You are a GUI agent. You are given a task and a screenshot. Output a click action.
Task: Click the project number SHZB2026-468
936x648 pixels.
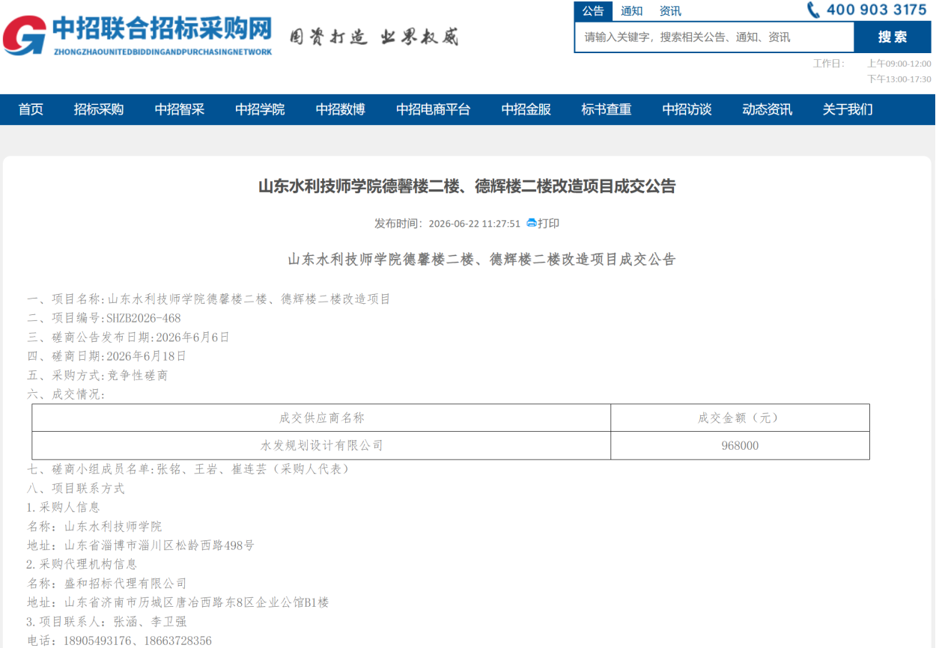point(144,318)
